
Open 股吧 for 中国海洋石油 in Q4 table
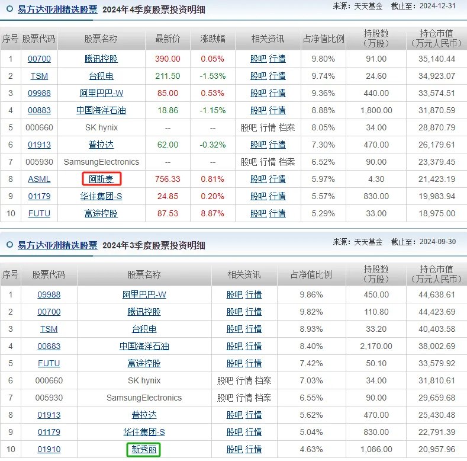(x=258, y=111)
